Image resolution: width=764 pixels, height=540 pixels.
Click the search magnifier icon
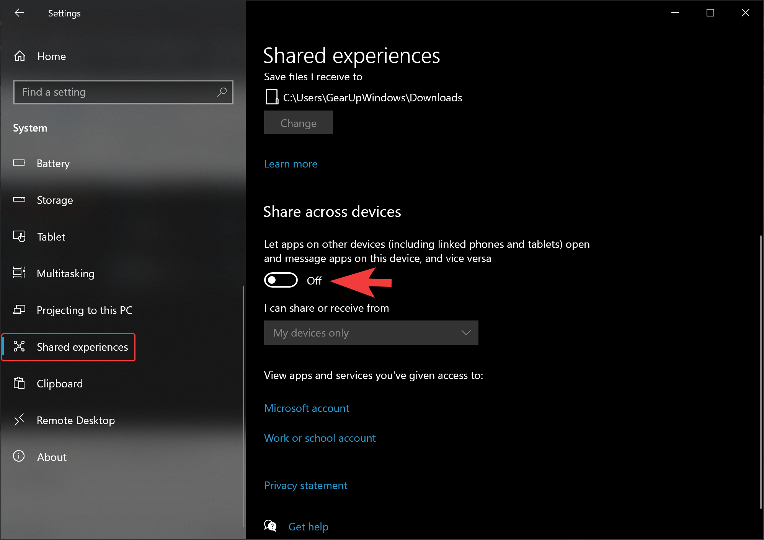pos(222,92)
